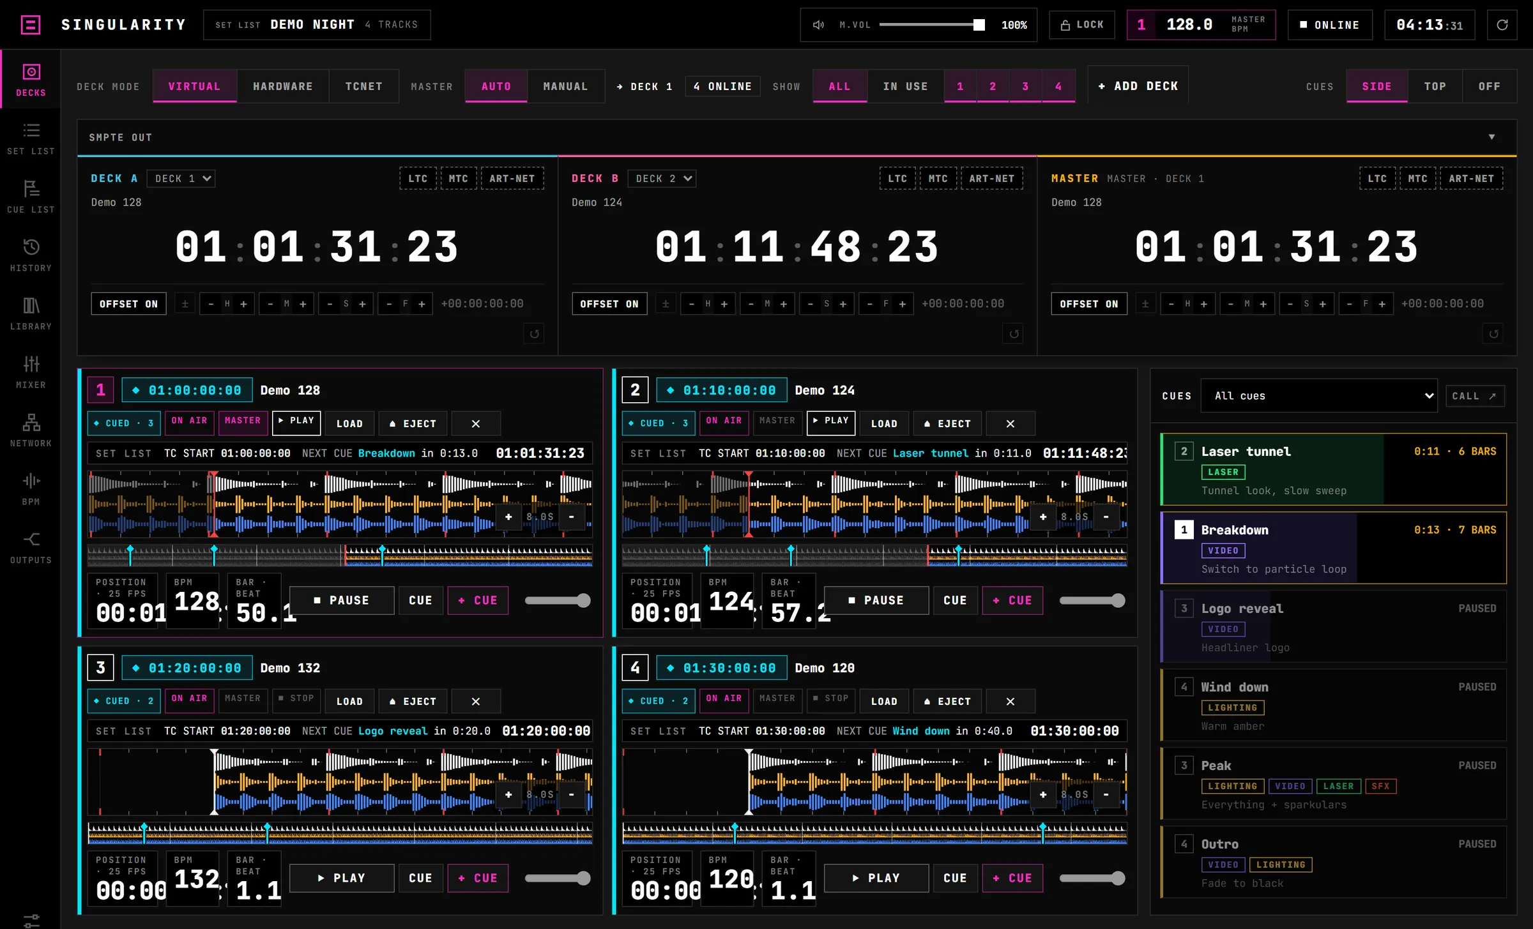Select the Breakdown cue card
This screenshot has height=929, width=1533.
1333,548
